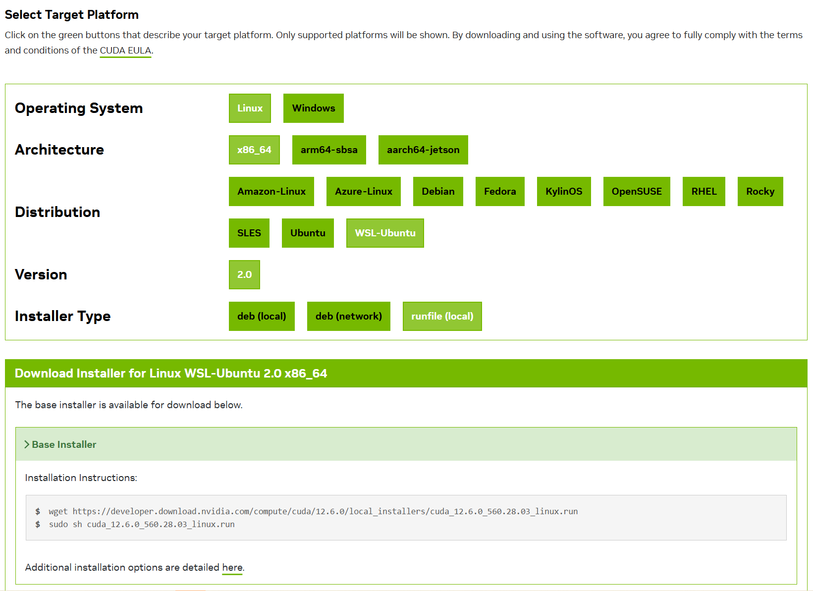Image resolution: width=813 pixels, height=591 pixels.
Task: Select deb (network) installer type
Action: 349,316
